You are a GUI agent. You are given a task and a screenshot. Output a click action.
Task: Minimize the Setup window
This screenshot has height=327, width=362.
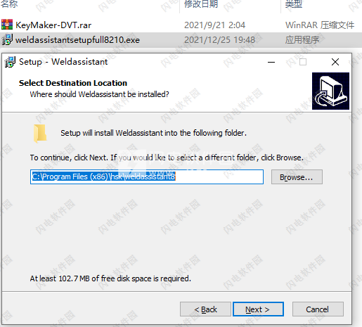point(271,62)
